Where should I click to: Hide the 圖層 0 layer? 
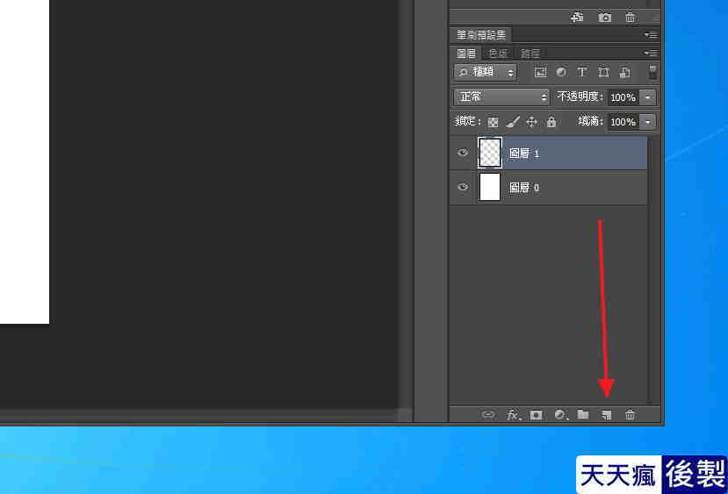coord(463,187)
